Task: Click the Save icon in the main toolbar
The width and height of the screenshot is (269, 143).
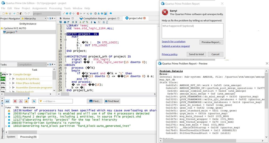Action: pyautogui.click(x=10, y=13)
